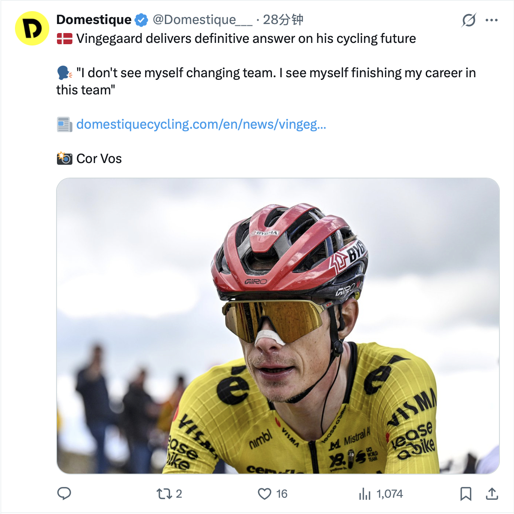Click the Vingegaard headline tweet text
514x514 pixels.
pos(246,39)
